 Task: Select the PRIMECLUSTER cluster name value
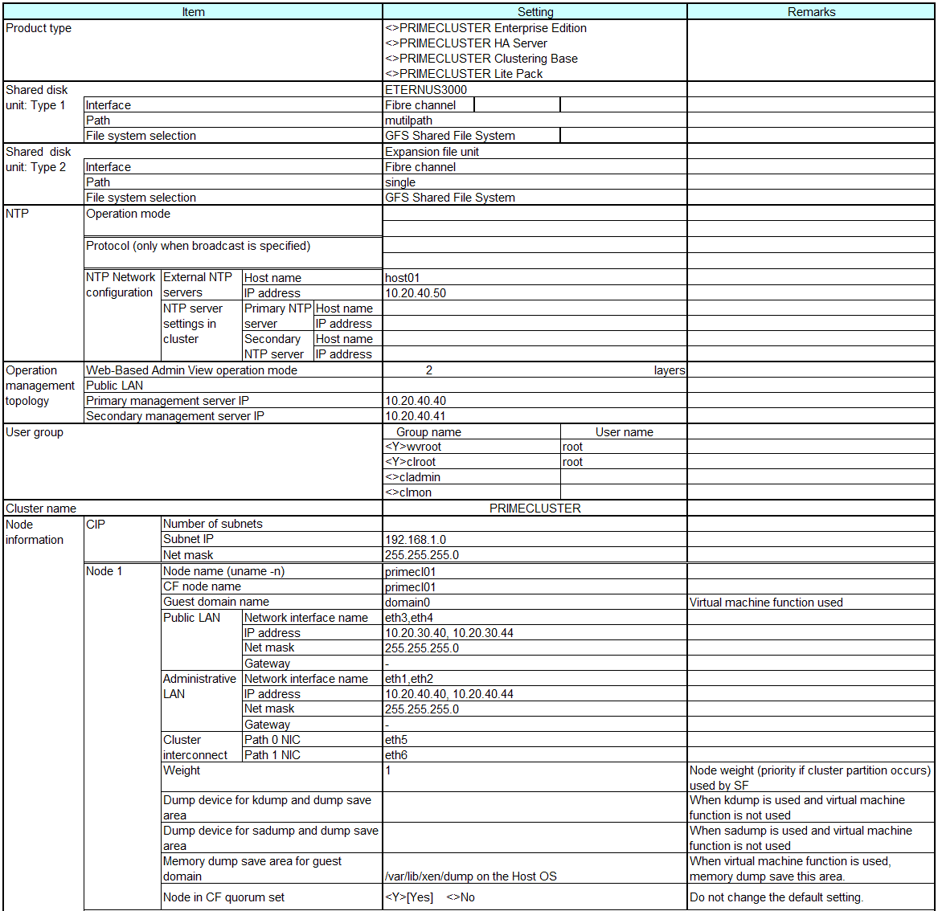pos(535,508)
